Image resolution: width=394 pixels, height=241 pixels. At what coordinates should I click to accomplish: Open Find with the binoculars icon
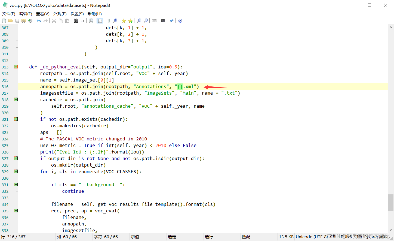click(x=76, y=21)
